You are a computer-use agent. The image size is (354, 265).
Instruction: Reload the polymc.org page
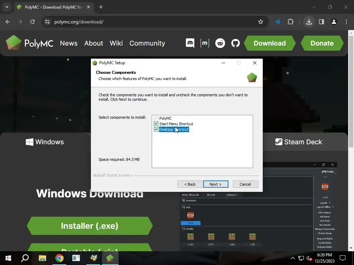32,22
